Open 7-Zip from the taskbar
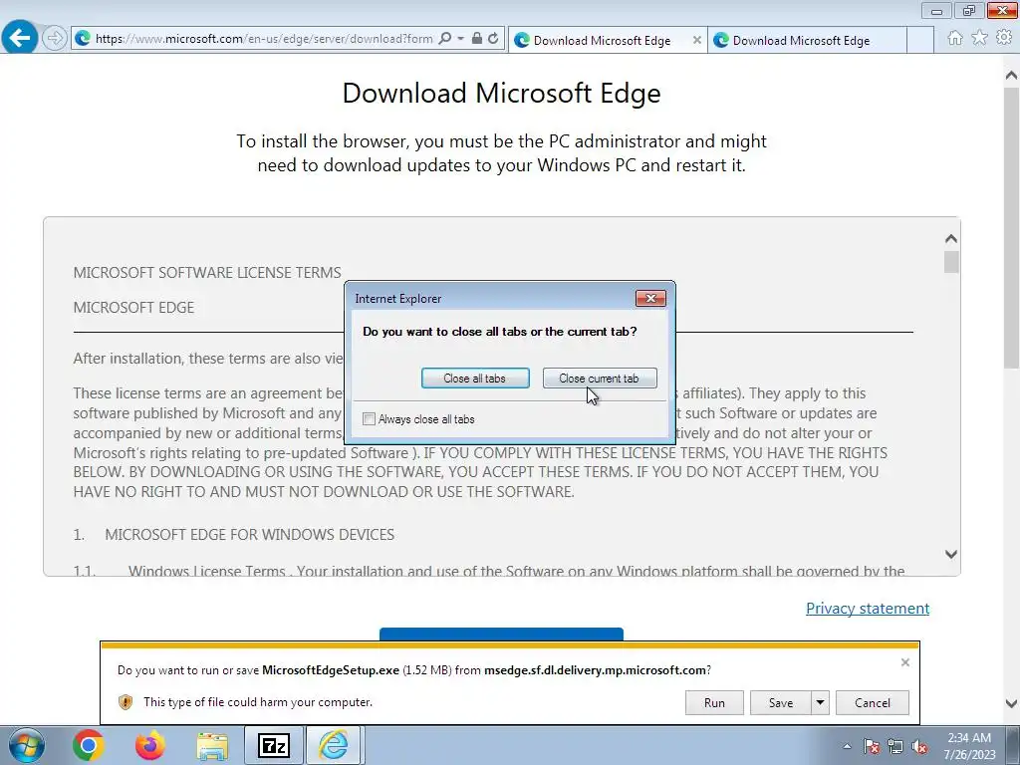1020x765 pixels. [x=274, y=745]
